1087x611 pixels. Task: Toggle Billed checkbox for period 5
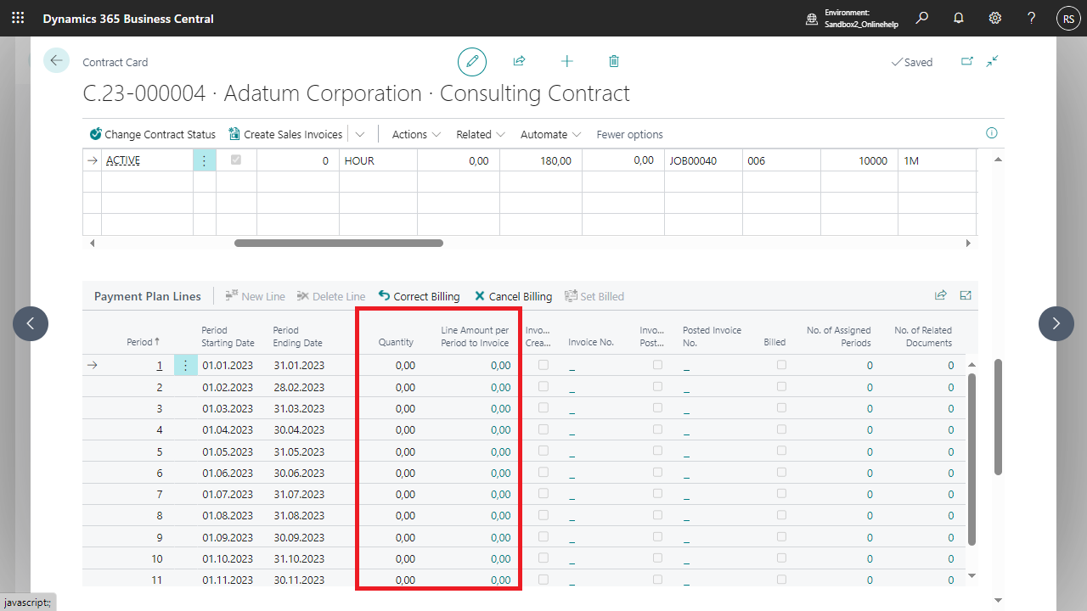click(x=781, y=451)
